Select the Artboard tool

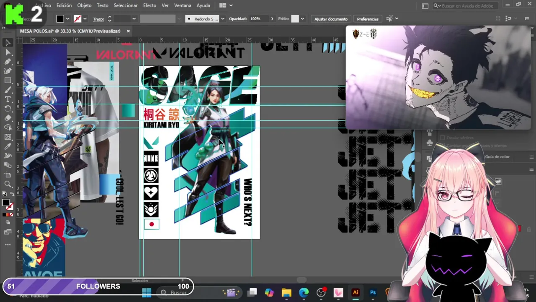pyautogui.click(x=8, y=174)
